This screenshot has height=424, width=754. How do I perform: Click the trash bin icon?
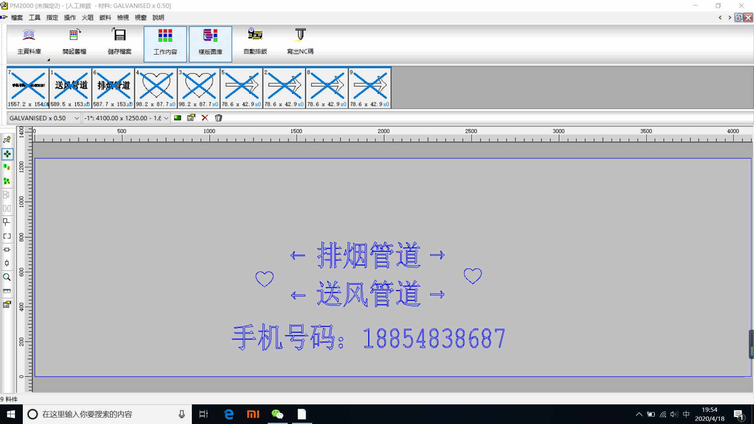click(219, 118)
